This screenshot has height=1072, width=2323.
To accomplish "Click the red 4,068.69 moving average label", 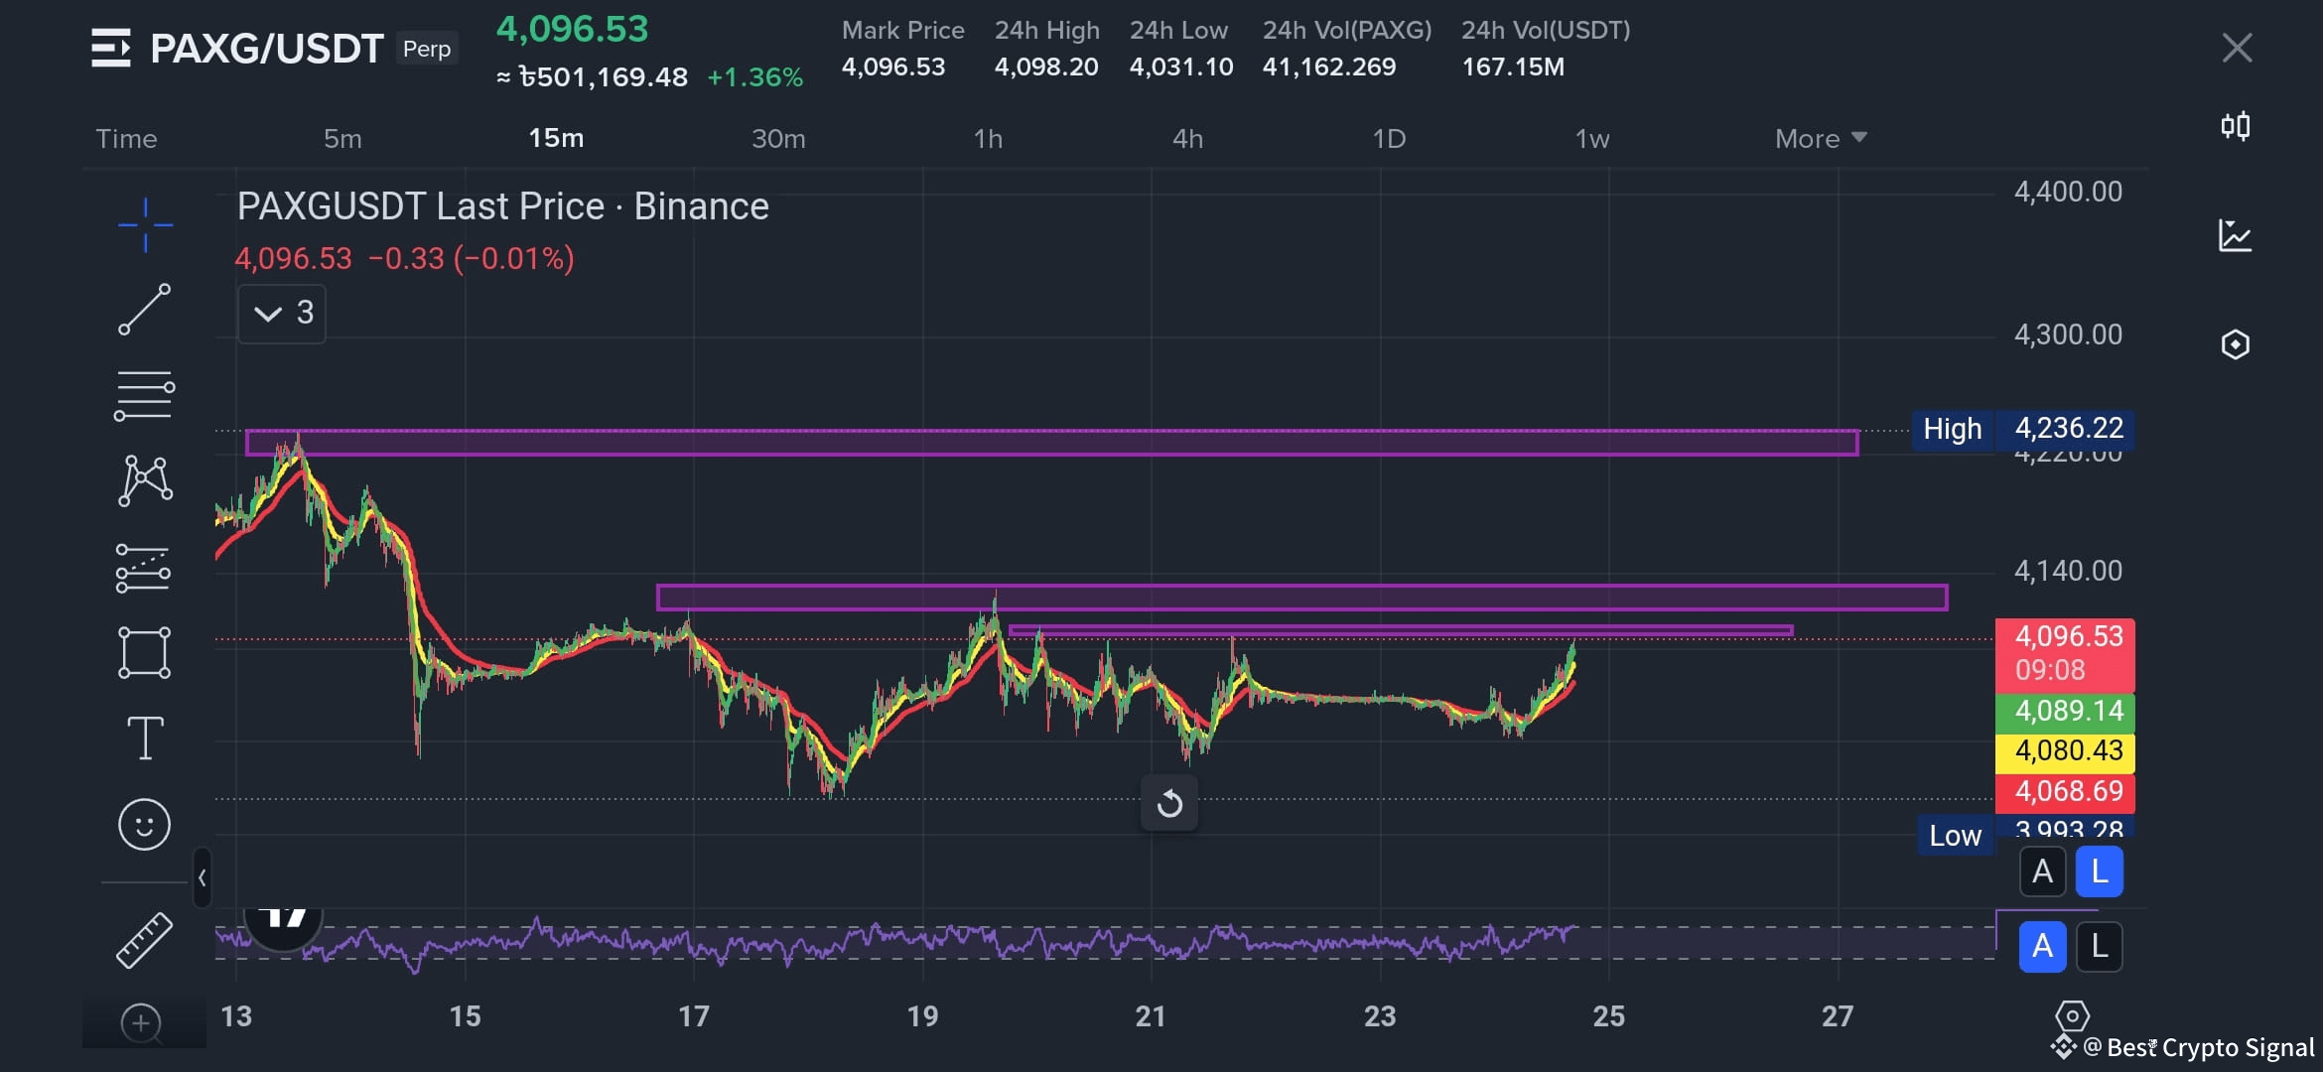I will point(2065,792).
